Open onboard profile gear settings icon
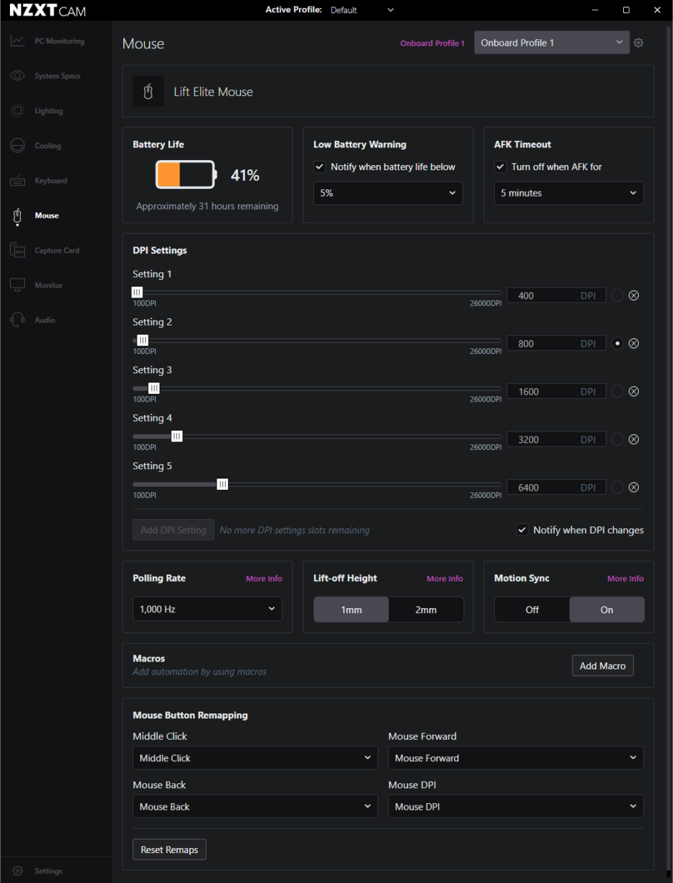Viewport: 673px width, 883px height. (x=638, y=43)
